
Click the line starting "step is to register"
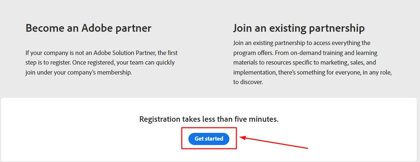(100, 63)
